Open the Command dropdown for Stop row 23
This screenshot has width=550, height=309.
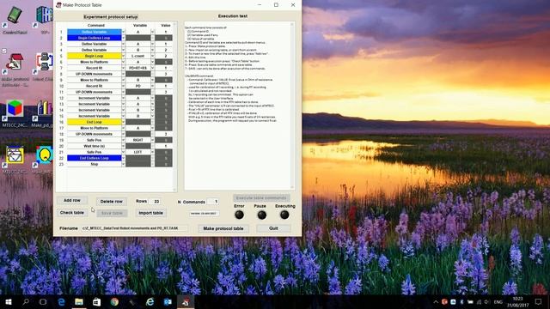tap(123, 164)
